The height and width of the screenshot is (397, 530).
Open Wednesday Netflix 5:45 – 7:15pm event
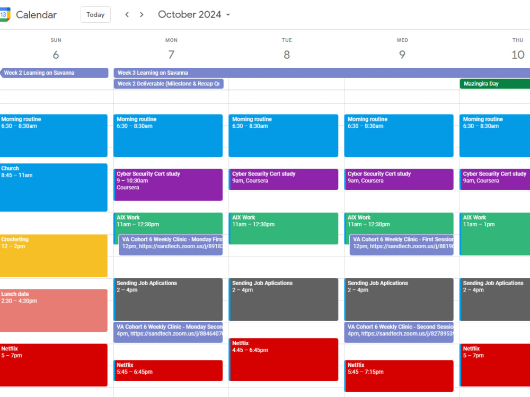coord(399,376)
